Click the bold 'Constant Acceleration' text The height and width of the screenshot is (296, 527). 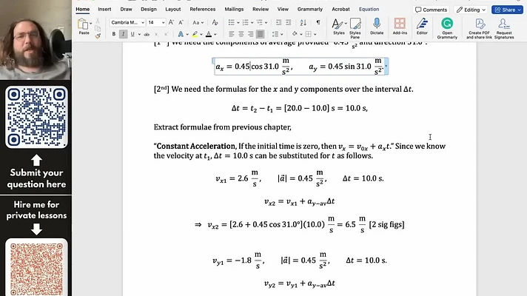point(196,147)
